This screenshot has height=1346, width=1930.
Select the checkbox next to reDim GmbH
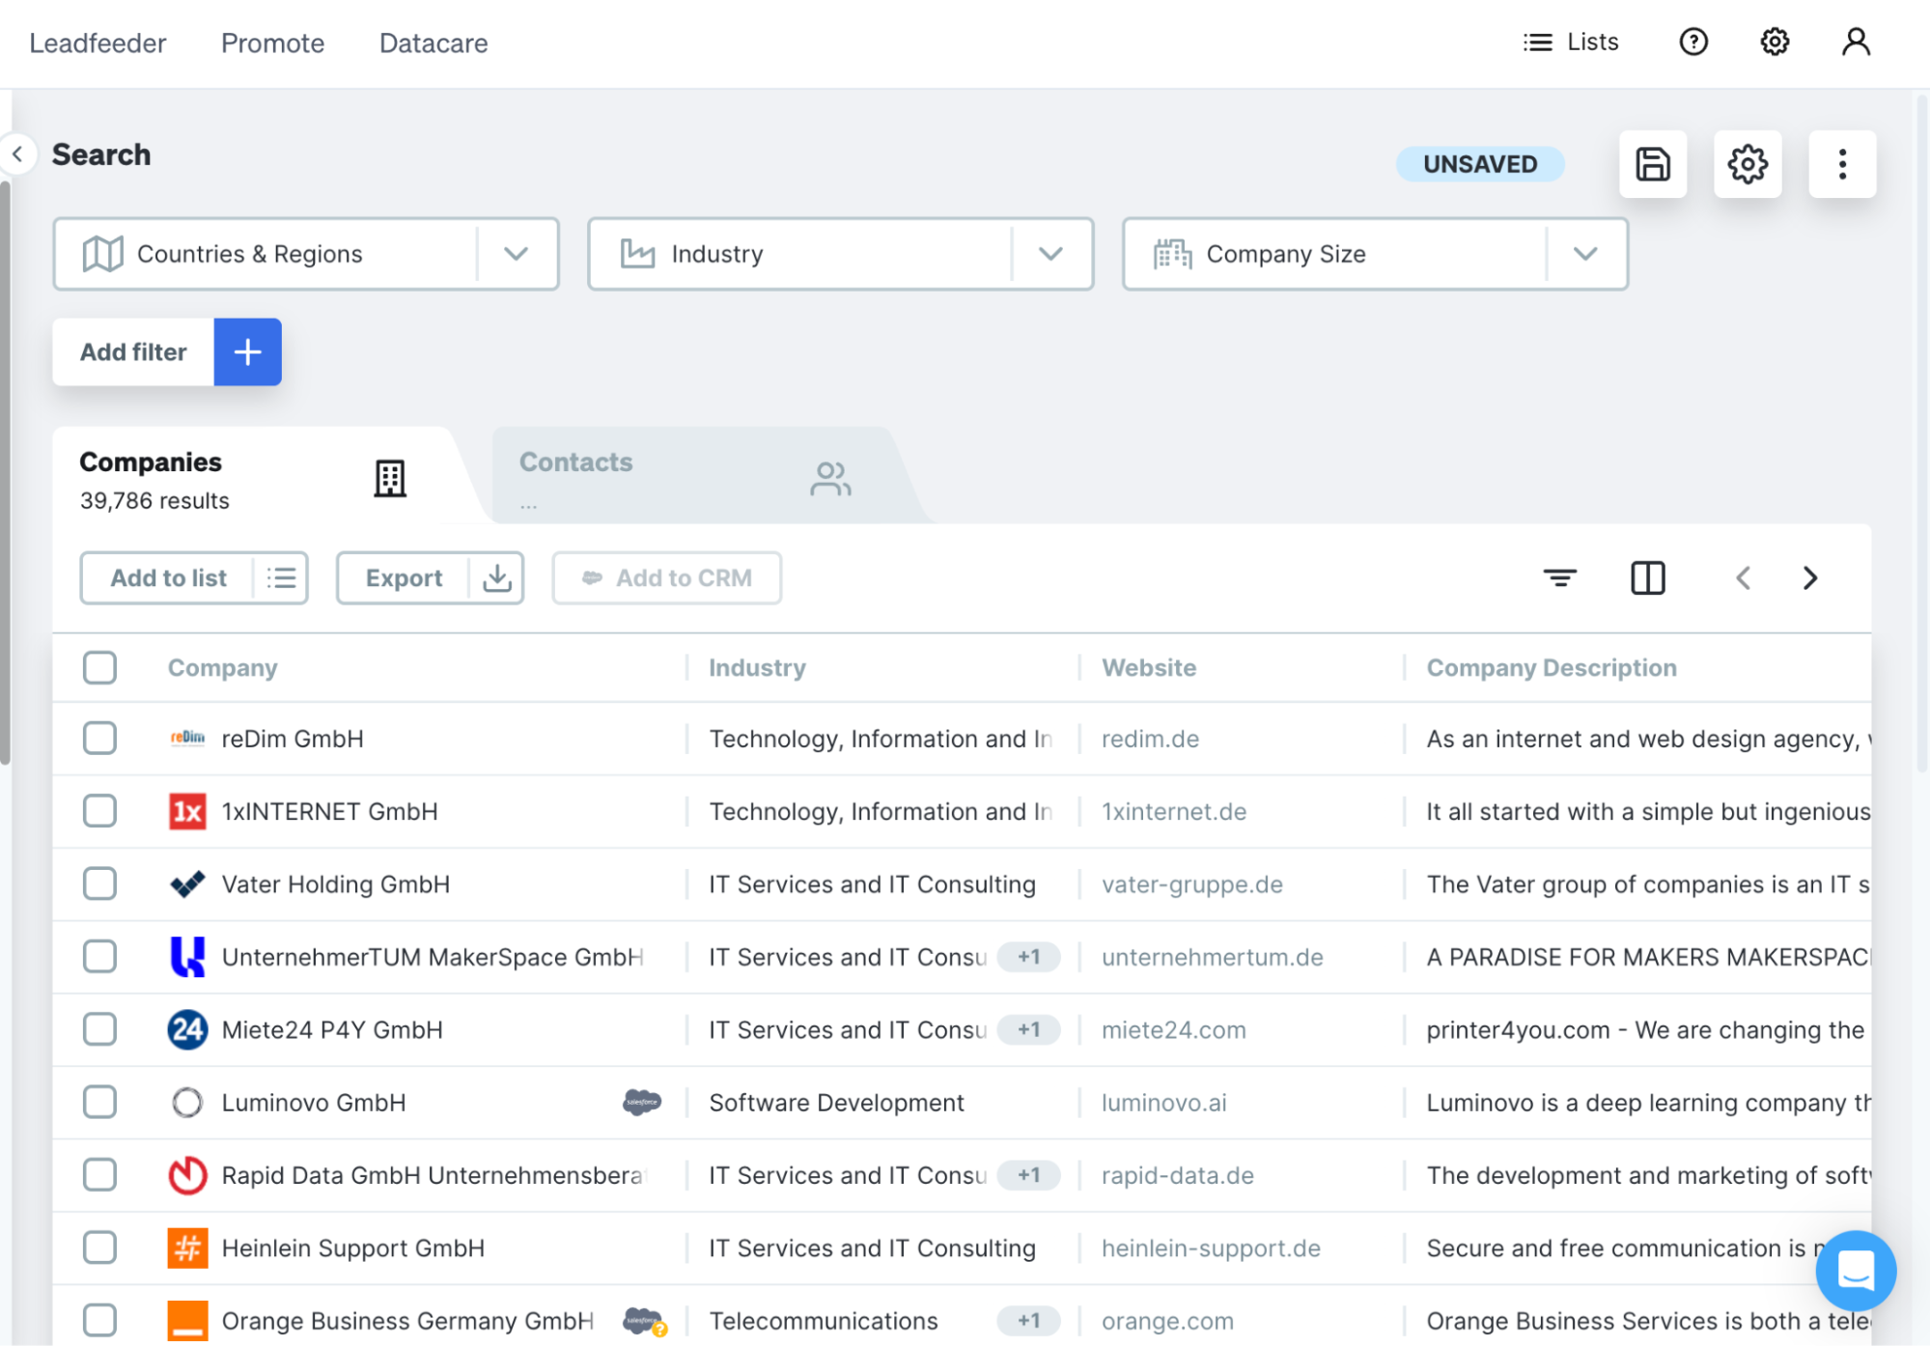(99, 738)
